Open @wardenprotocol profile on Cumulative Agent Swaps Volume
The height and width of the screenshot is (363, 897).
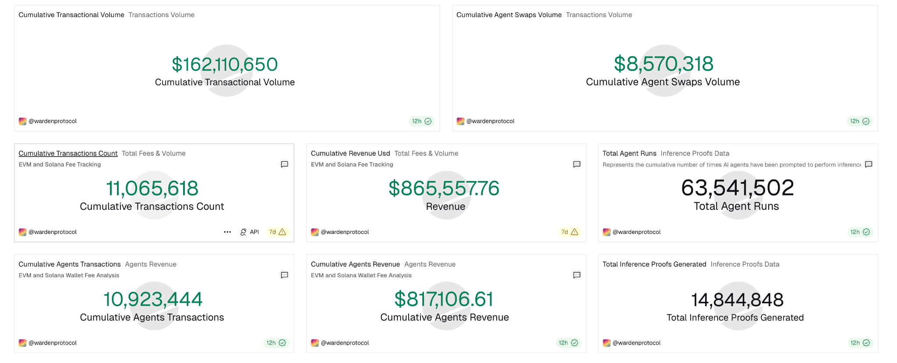[x=490, y=121]
